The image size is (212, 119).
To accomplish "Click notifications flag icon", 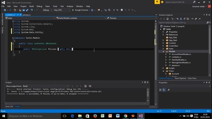I will pyautogui.click(x=157, y=2).
